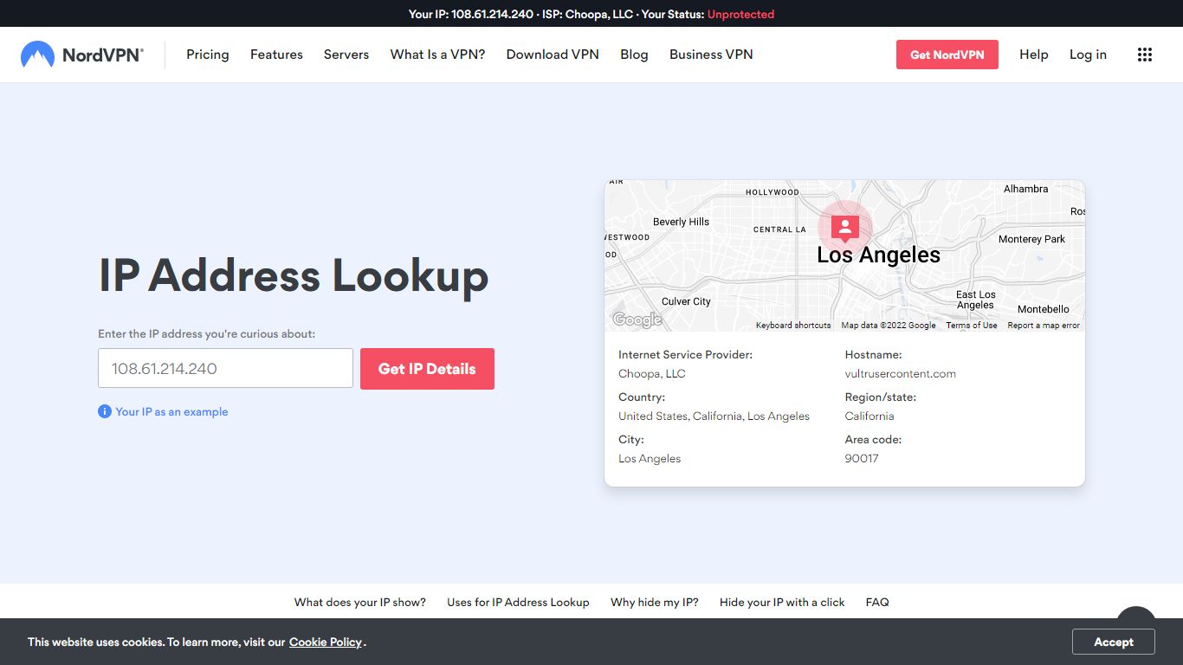Click the Montebello label on the map
Image resolution: width=1183 pixels, height=665 pixels.
click(x=1044, y=309)
